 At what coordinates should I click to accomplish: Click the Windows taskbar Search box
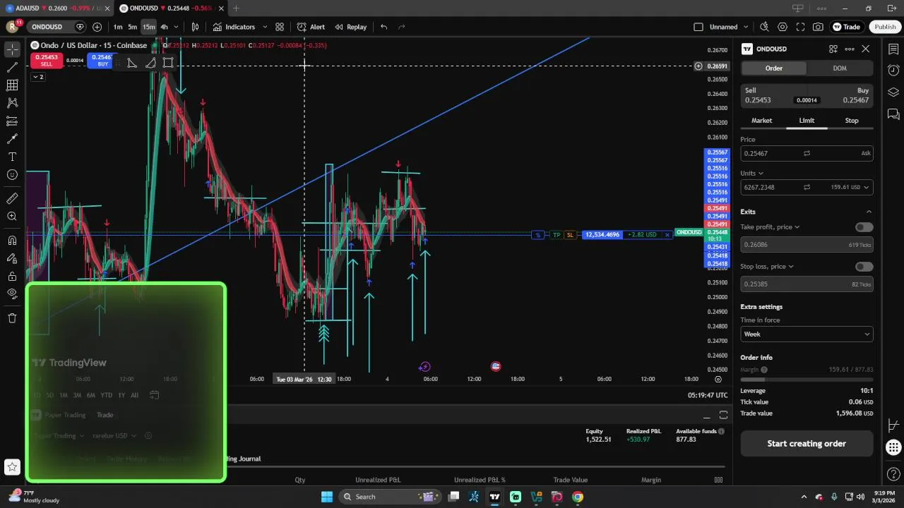(x=388, y=497)
